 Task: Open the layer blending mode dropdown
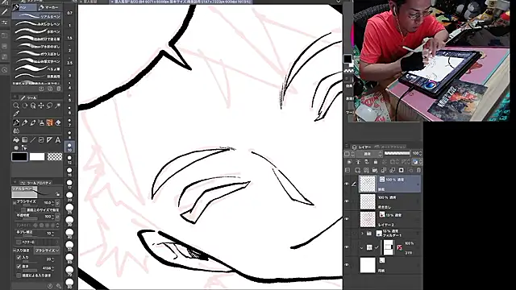pos(370,154)
